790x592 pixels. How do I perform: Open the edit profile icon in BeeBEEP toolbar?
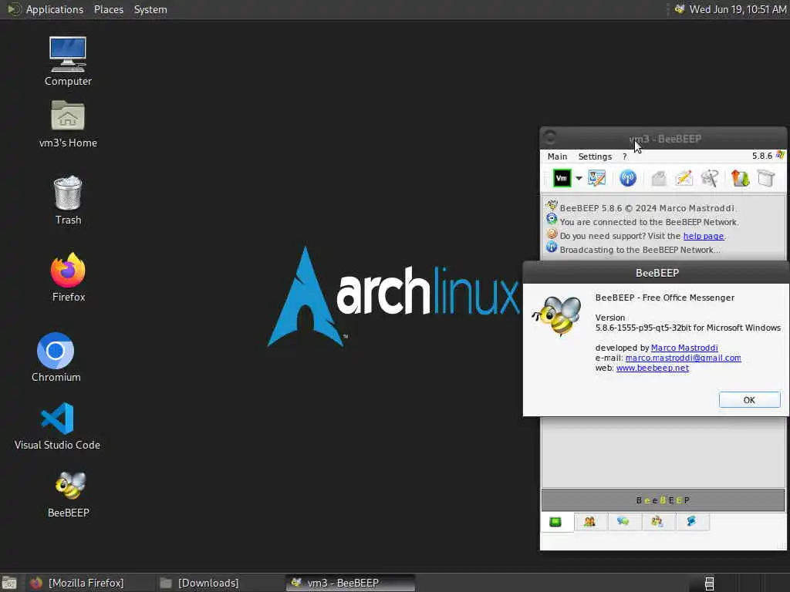[x=597, y=178]
